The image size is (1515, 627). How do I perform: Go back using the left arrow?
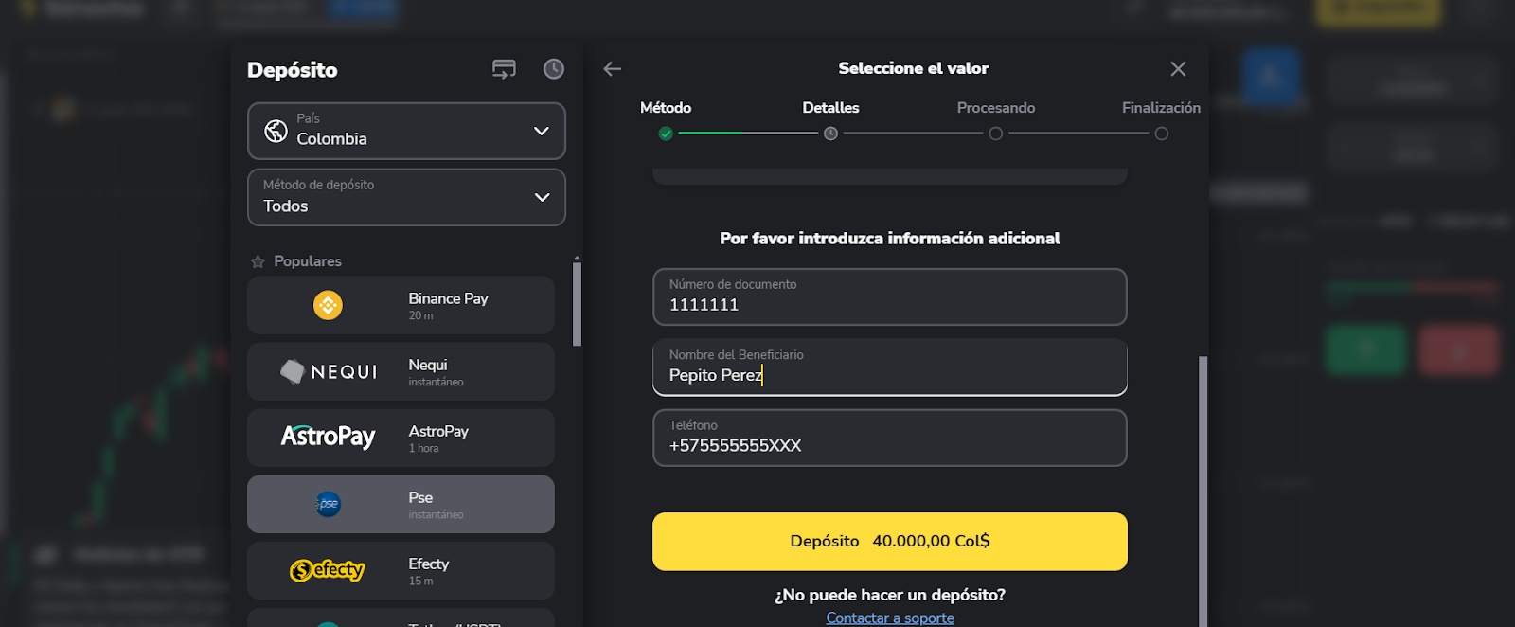(613, 69)
